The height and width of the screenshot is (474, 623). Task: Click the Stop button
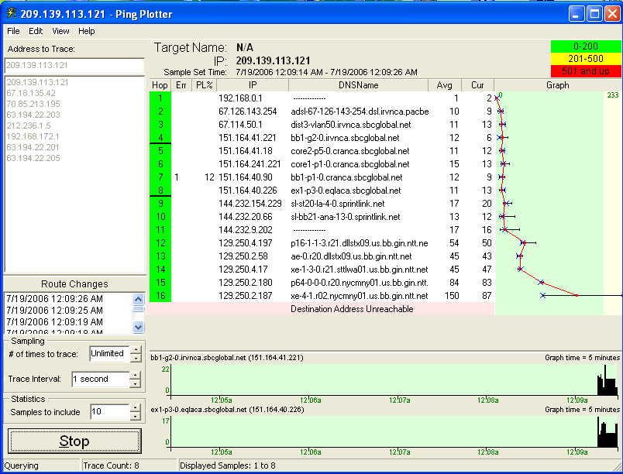pos(74,441)
